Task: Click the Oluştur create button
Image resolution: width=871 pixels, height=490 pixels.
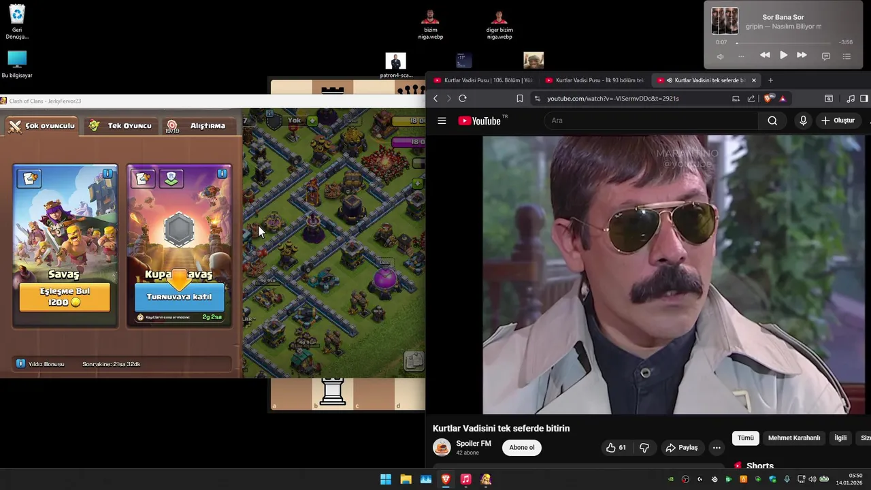Action: pos(838,120)
